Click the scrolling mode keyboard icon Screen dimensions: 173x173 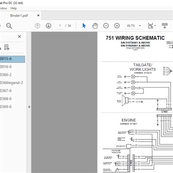[165, 26]
